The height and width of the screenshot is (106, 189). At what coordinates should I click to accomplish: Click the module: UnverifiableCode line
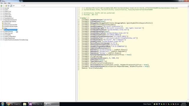tap(92, 68)
